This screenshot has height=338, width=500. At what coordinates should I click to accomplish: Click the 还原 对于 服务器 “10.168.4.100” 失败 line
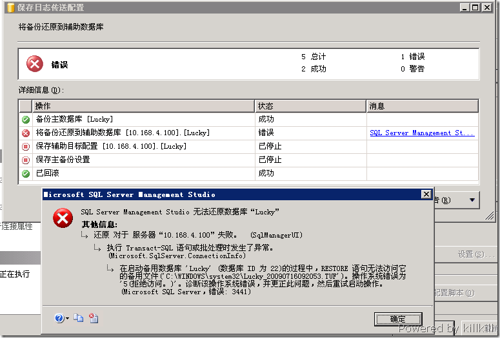tap(165, 235)
